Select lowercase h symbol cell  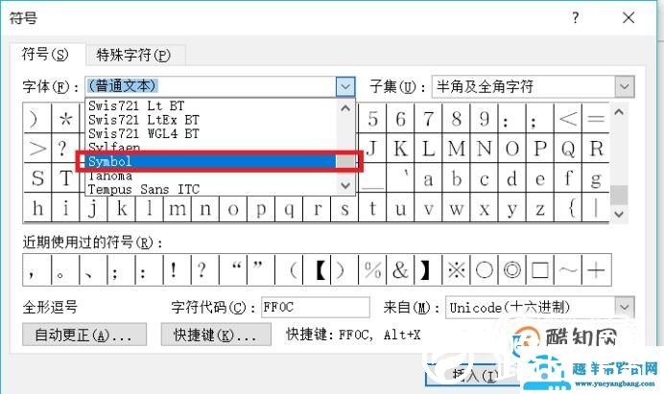click(37, 208)
